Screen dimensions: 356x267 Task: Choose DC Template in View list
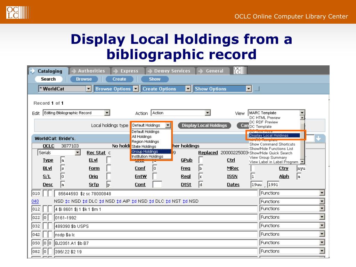[260, 127]
